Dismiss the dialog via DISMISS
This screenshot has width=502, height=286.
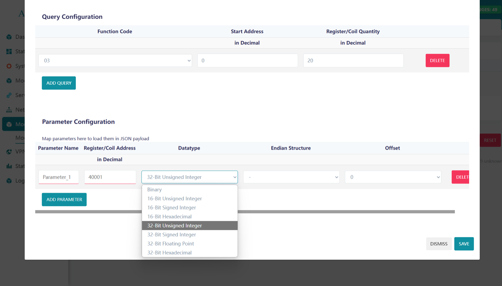(439, 244)
